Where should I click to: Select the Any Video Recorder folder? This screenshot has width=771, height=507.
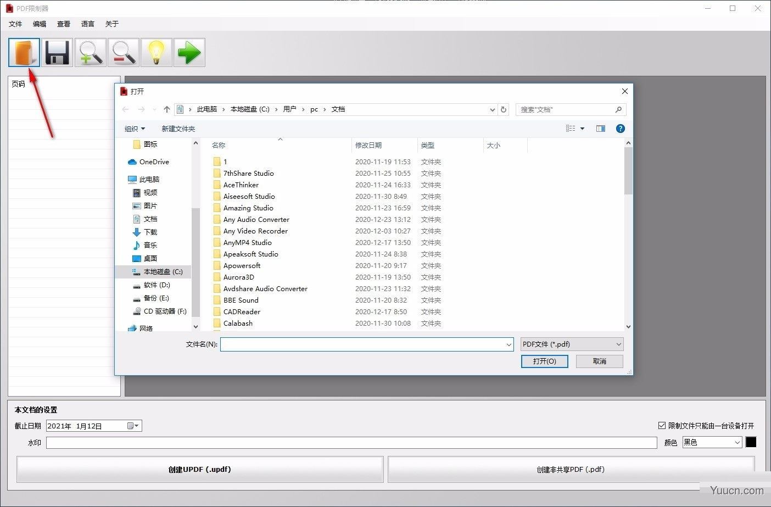255,231
